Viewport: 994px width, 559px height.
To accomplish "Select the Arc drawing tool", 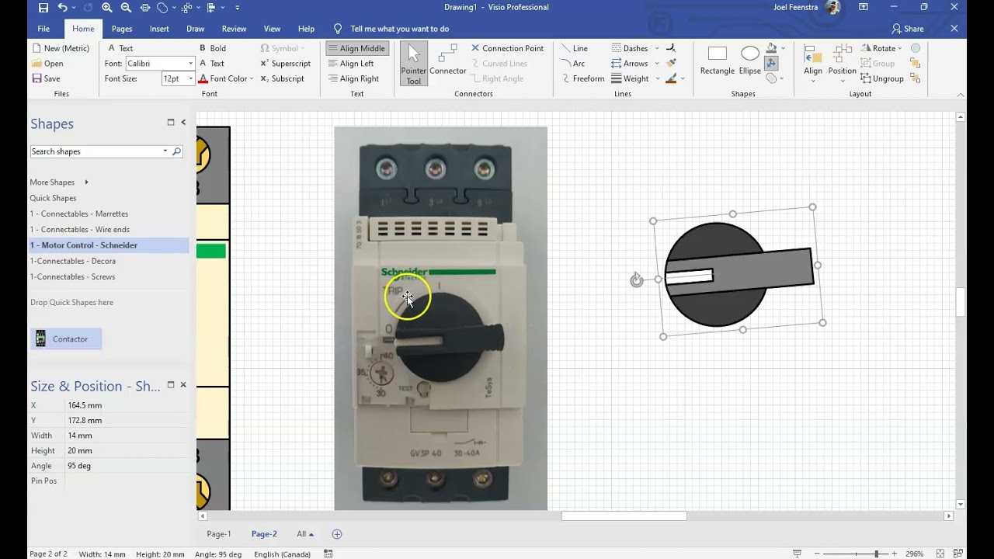I will coord(573,64).
